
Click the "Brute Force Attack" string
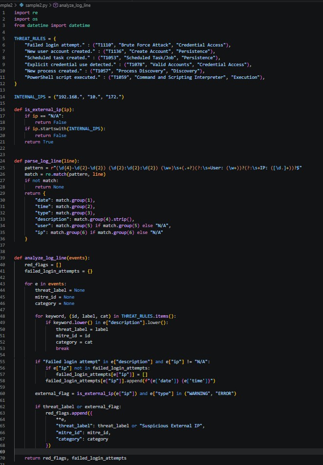tap(145, 45)
